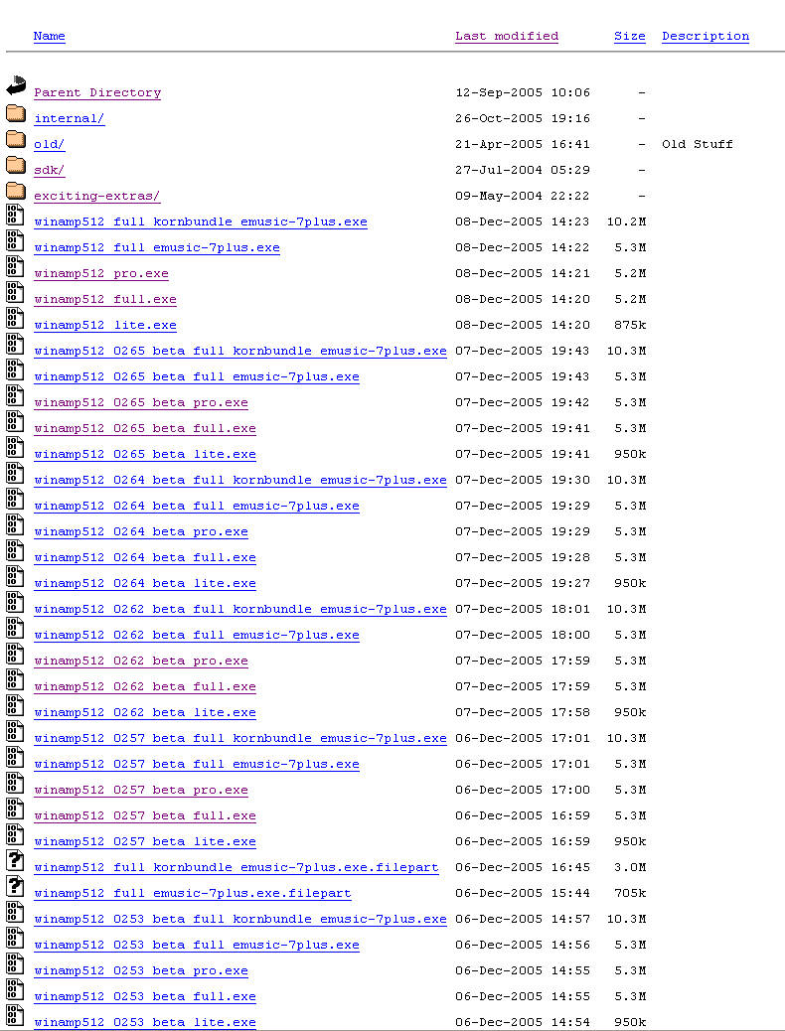Open the old/ directory link
Image resolution: width=785 pixels, height=1031 pixels.
(x=50, y=144)
